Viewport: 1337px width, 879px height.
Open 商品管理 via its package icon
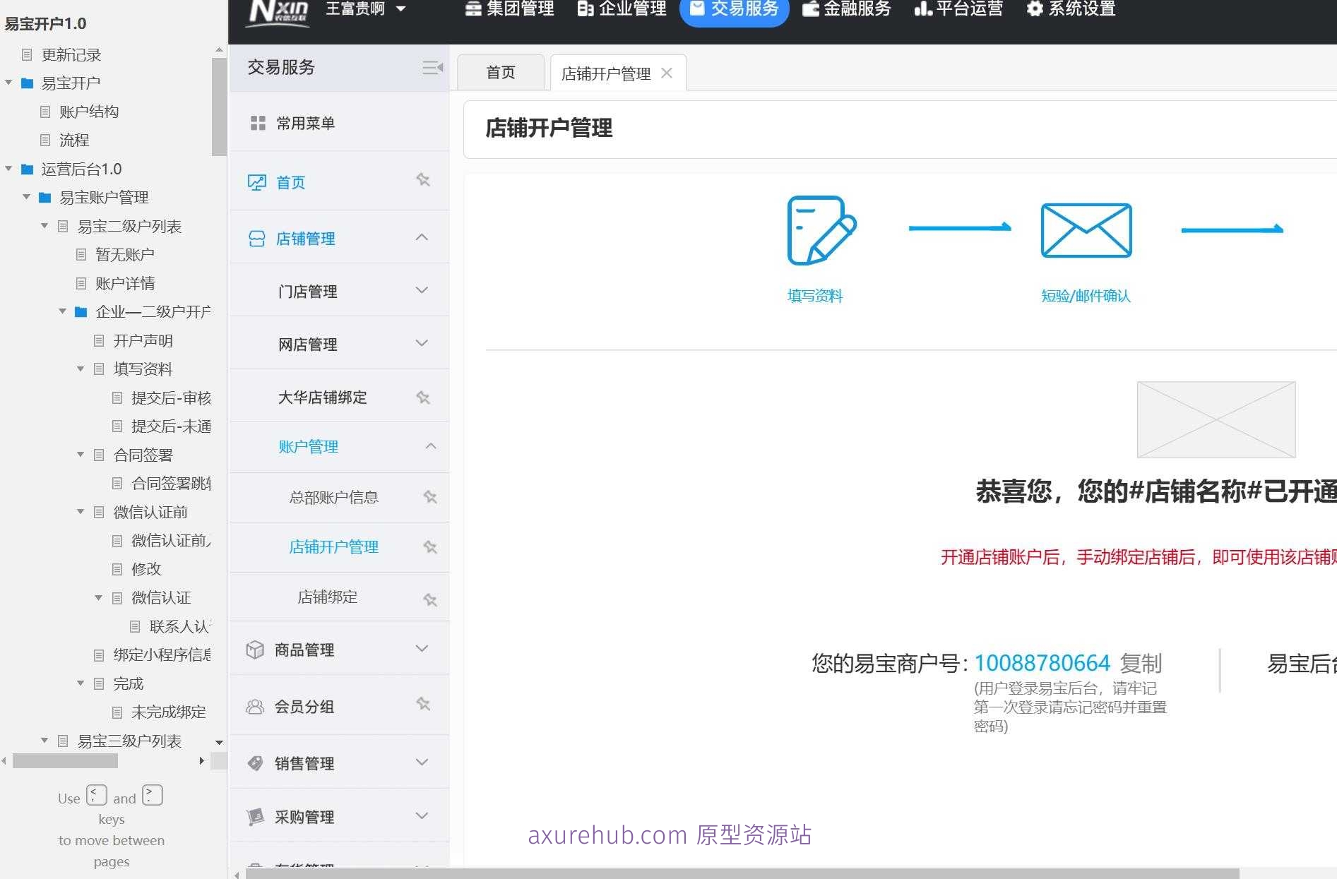tap(255, 650)
